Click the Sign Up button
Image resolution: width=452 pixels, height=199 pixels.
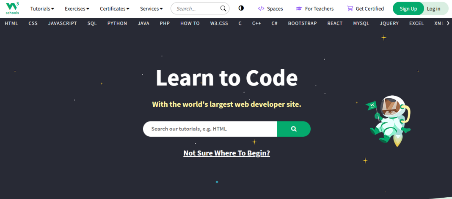408,8
